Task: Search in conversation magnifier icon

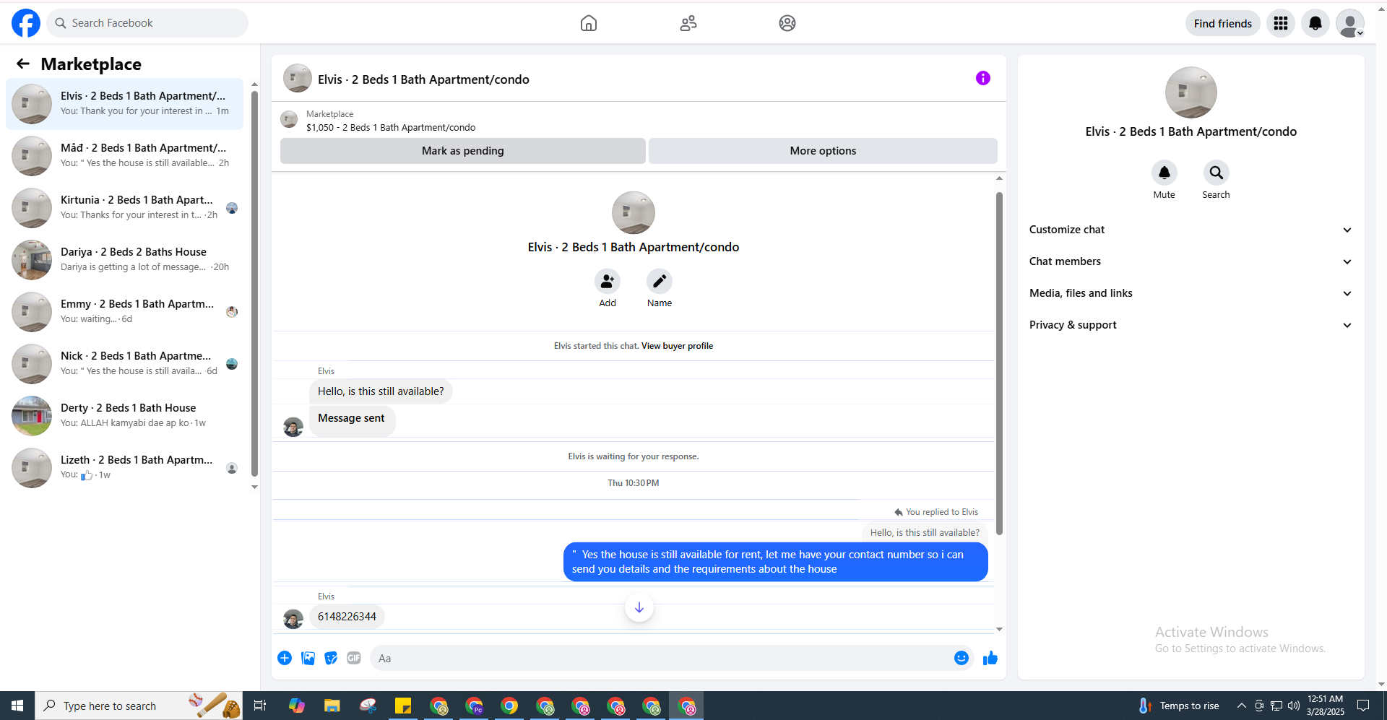Action: tap(1217, 173)
